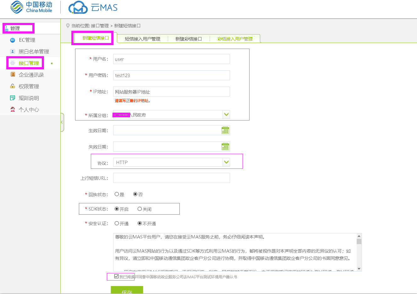Screen dimensions: 417x294
Task: Select 是 for 回执状态
Action: (x=117, y=194)
